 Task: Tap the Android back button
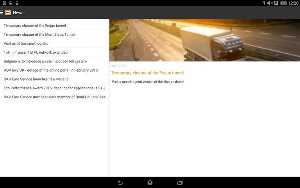120,183
